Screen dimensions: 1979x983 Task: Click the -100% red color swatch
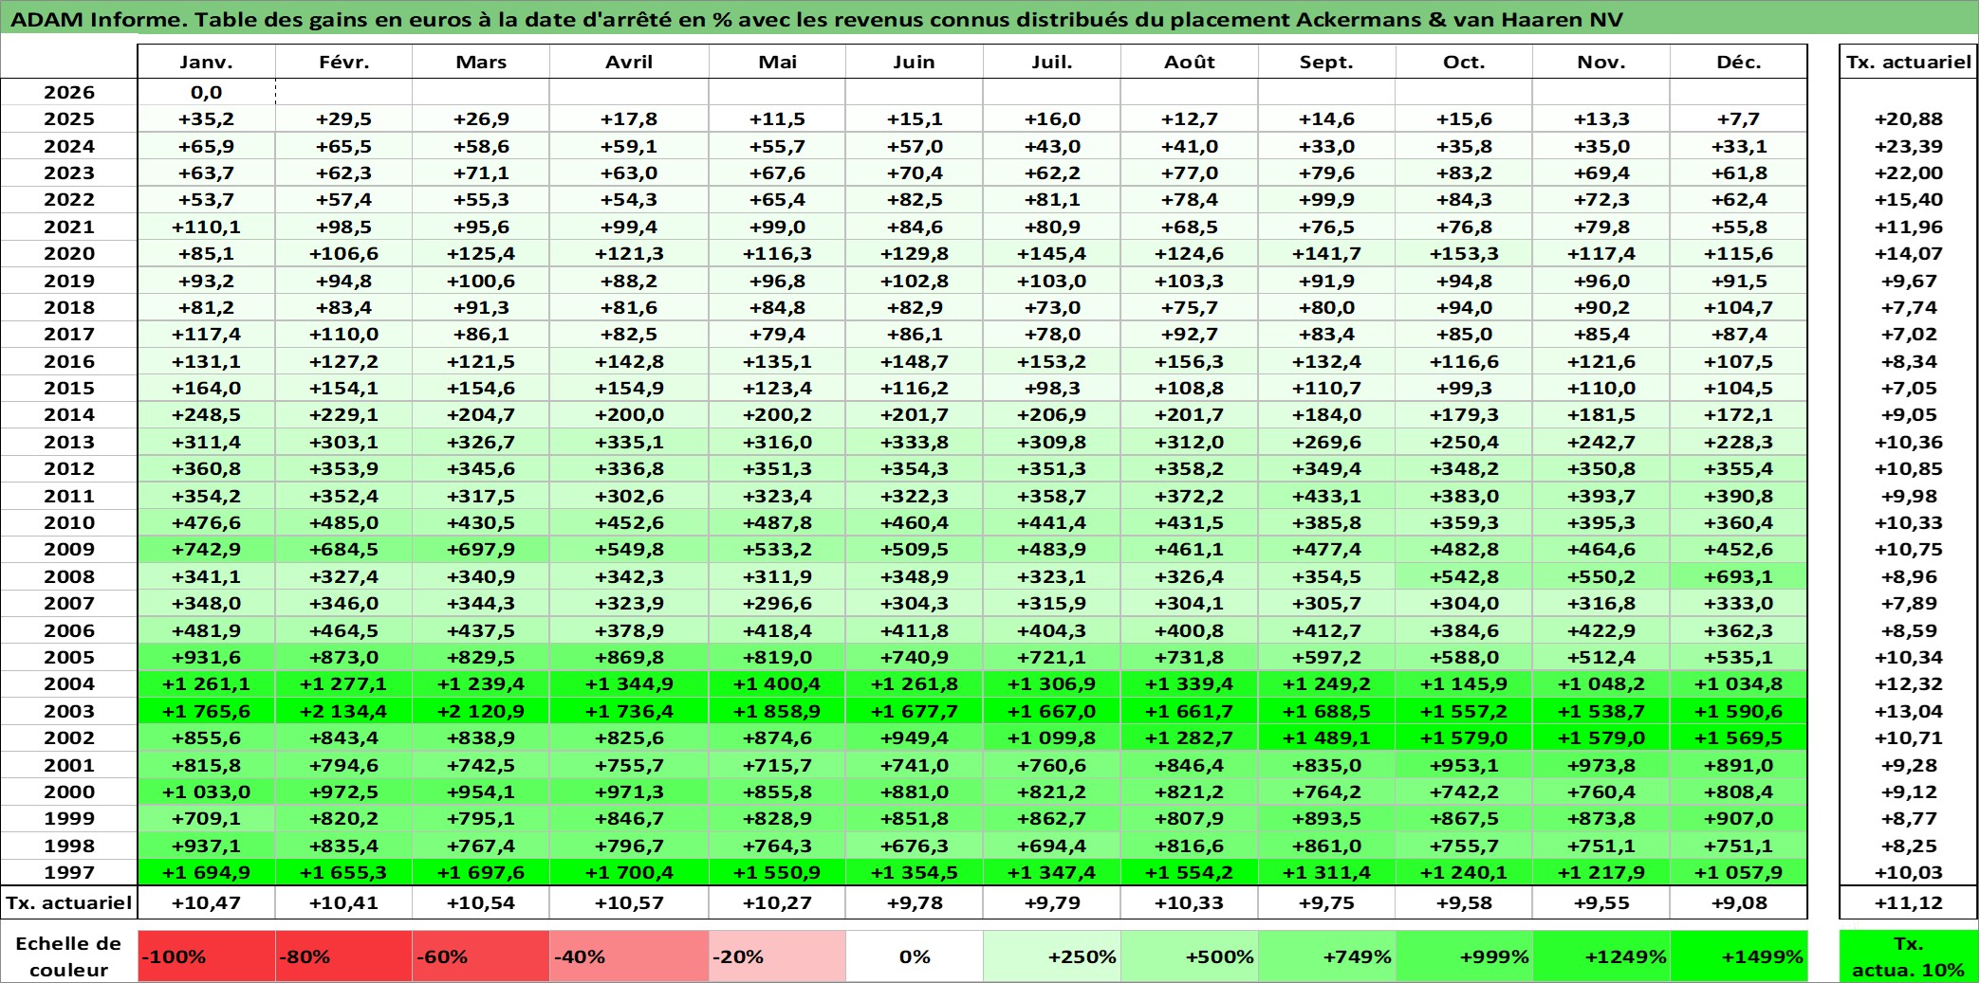pos(206,956)
